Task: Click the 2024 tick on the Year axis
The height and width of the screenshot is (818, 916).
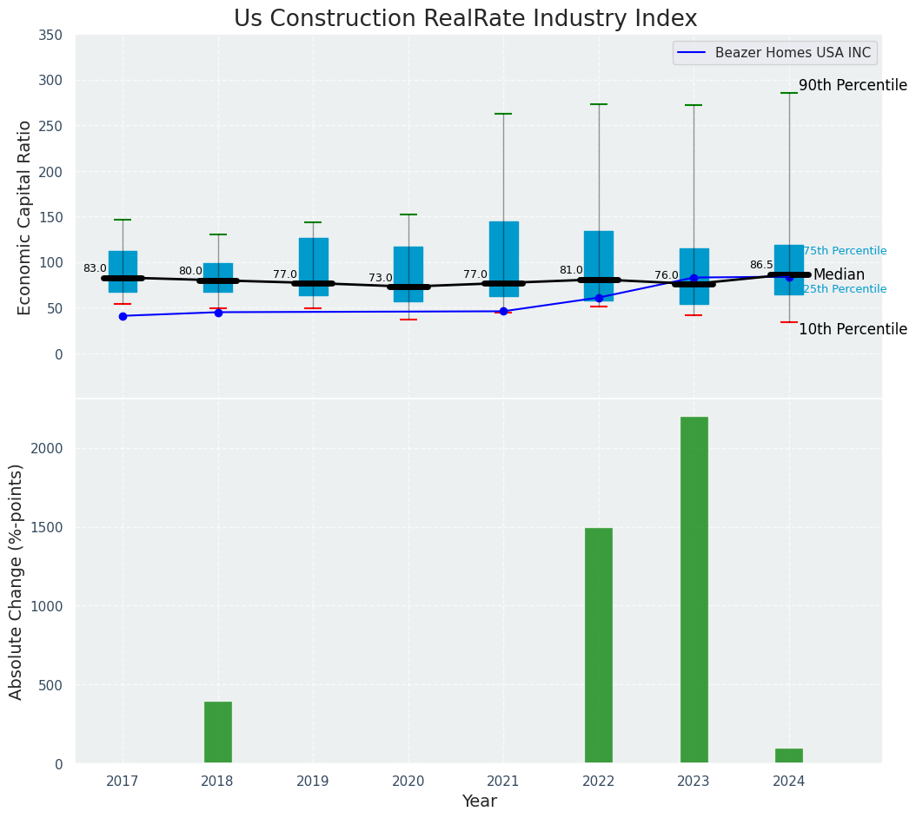Action: tap(788, 782)
